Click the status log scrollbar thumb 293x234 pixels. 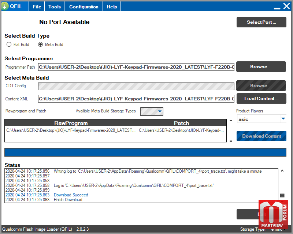[282, 195]
